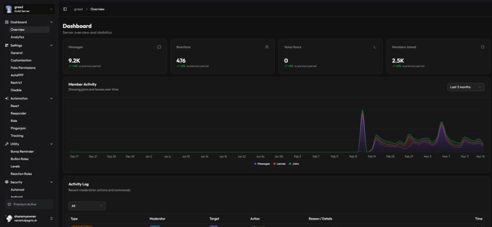Collapse the Settings section chevron

tap(51, 46)
